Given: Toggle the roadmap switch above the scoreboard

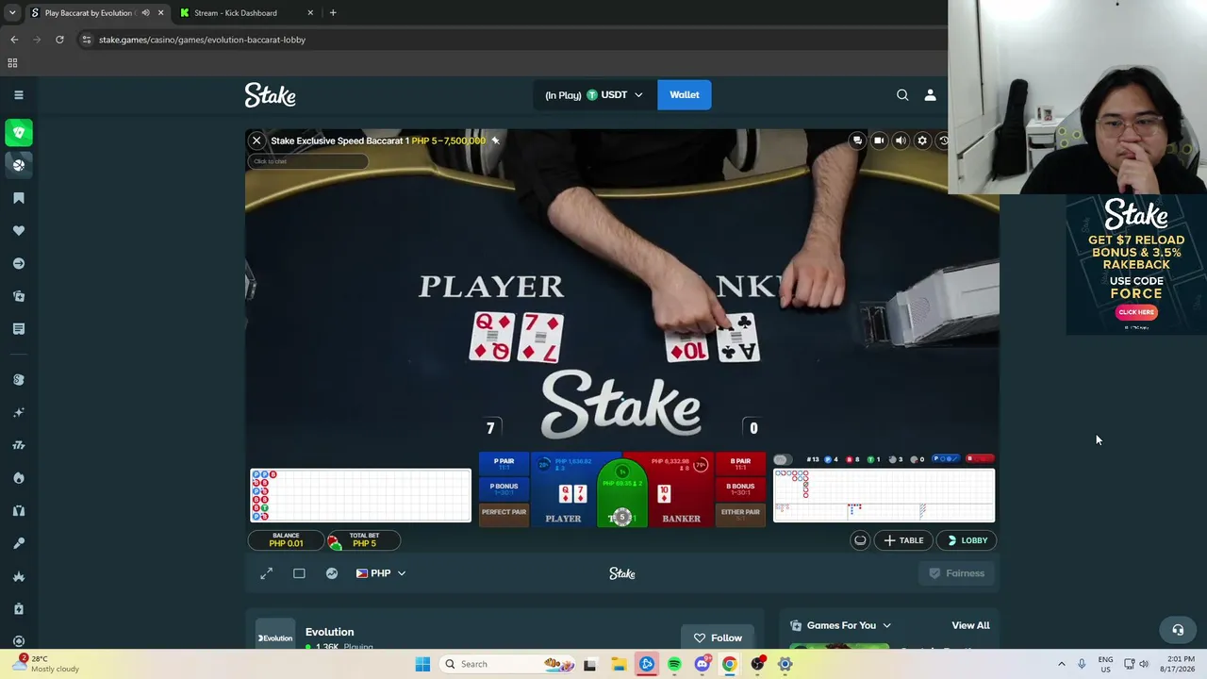Looking at the screenshot, I should tap(781, 459).
